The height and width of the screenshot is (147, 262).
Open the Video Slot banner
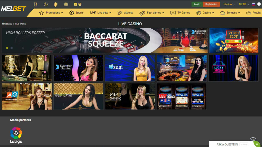pyautogui.click(x=234, y=41)
